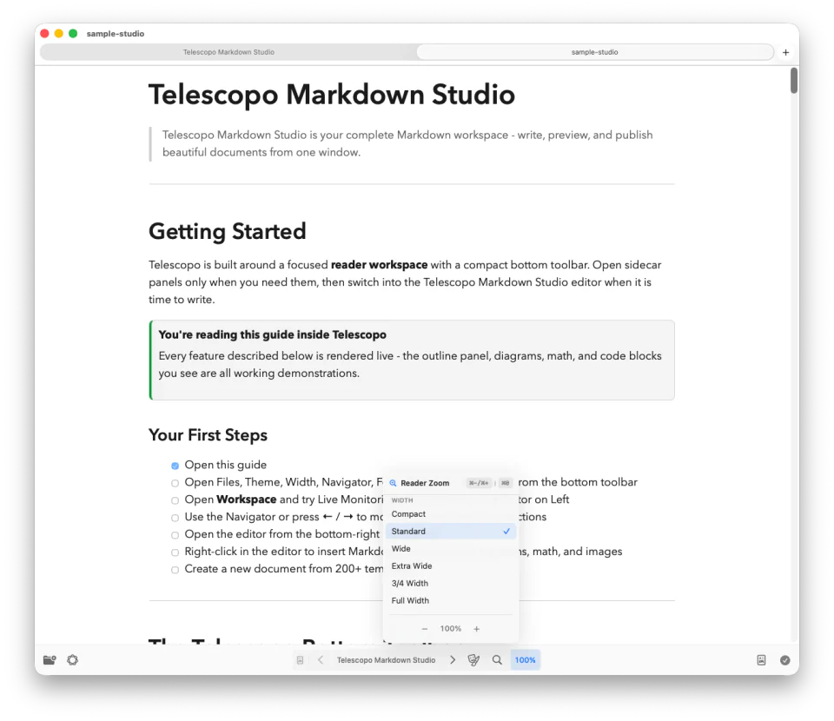Click the green fullscreen window button
Viewport: 834px width, 721px height.
coord(73,34)
